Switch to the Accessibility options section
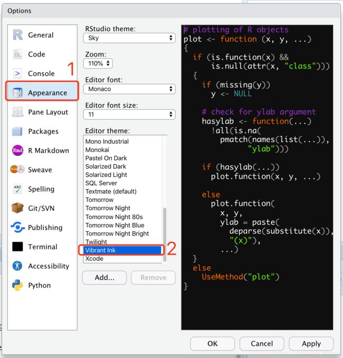 click(42, 266)
